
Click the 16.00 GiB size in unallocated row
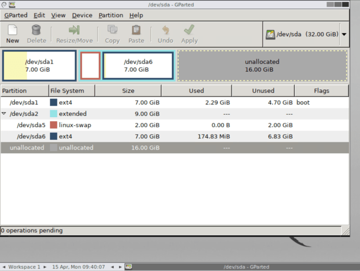tap(145, 148)
